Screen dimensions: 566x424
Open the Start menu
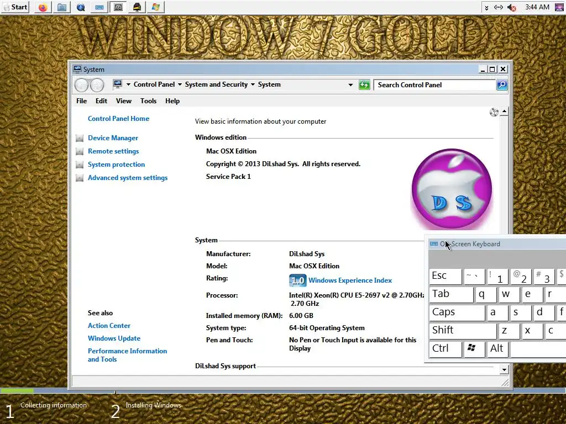(15, 7)
